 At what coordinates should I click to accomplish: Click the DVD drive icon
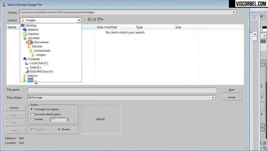coord(27,72)
